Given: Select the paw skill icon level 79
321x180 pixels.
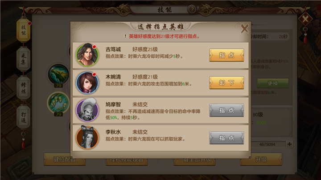Looking at the screenshot, I should coord(58,103).
